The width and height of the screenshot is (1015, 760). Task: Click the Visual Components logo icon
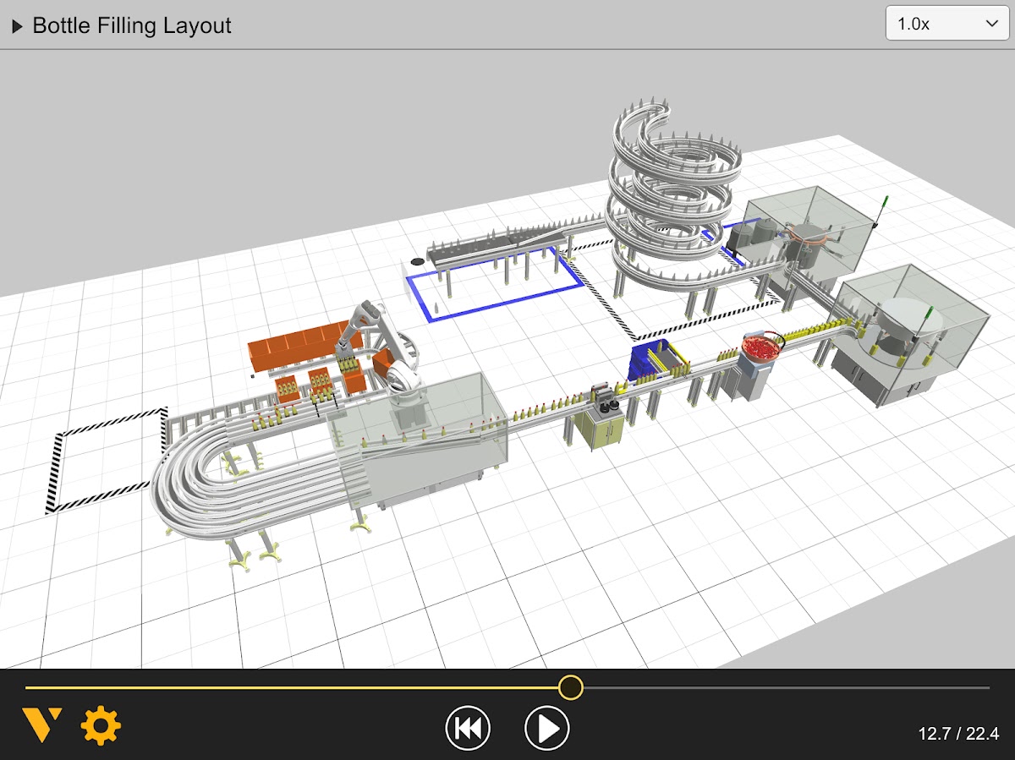click(x=41, y=726)
